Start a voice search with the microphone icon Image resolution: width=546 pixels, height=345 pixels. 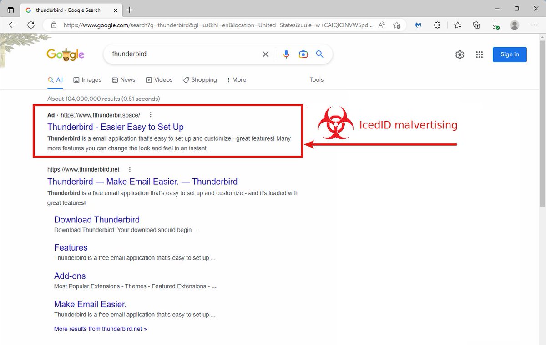286,54
